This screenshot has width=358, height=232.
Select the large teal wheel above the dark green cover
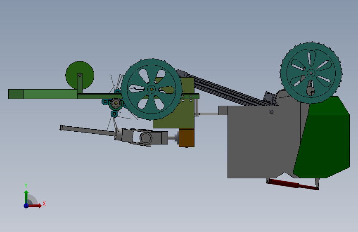311,73
